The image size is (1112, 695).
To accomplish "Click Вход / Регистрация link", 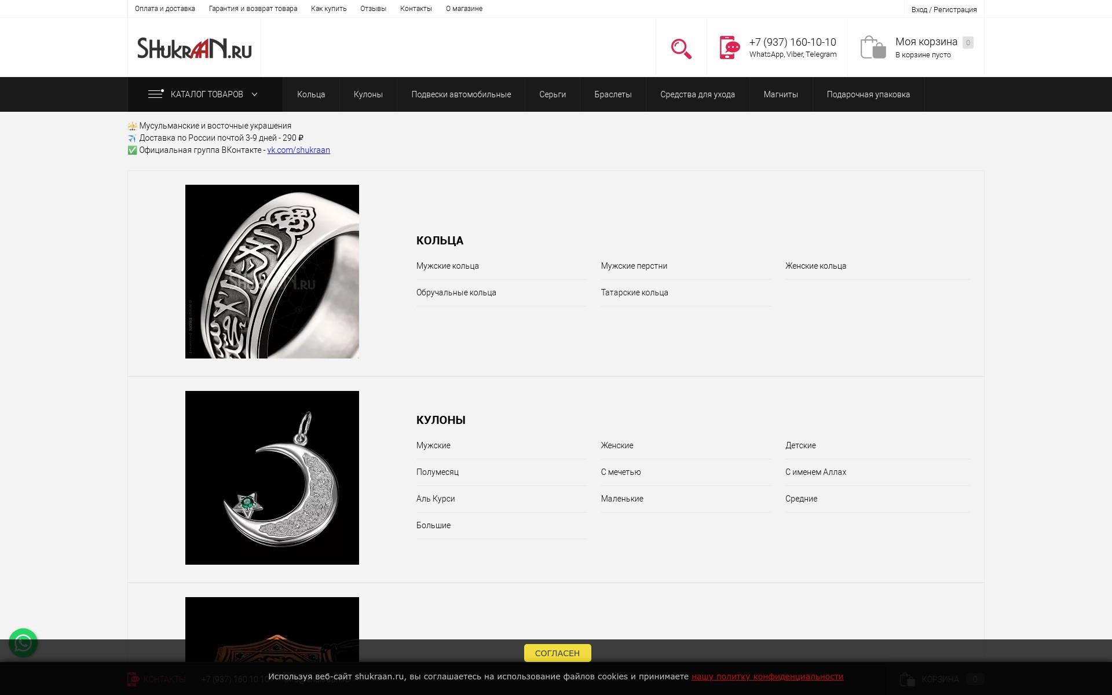I will tap(944, 10).
